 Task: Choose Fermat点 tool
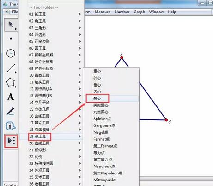click(x=111, y=139)
